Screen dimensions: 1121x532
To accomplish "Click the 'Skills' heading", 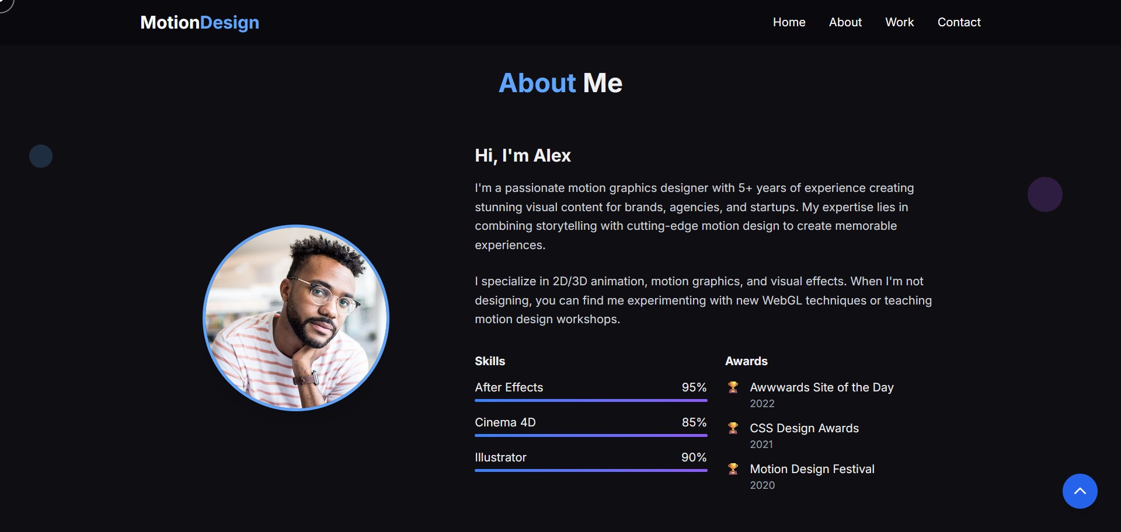I will tap(490, 361).
